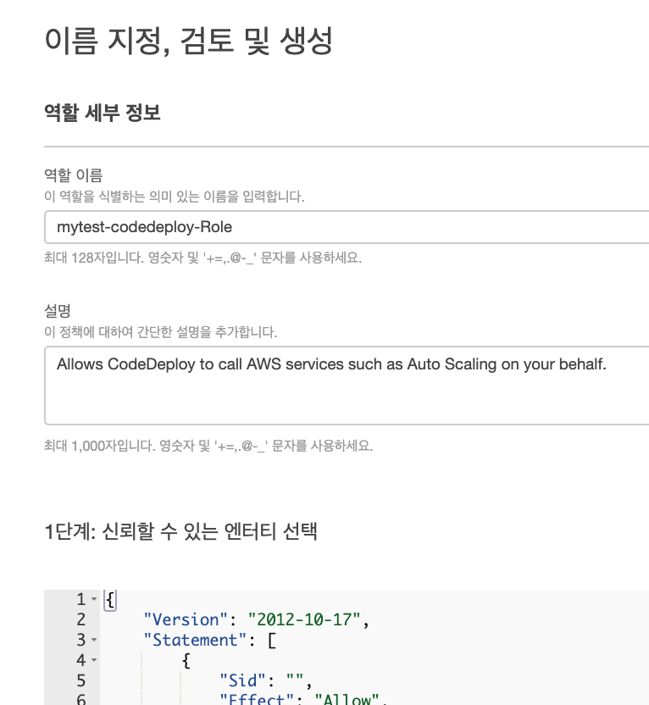Screen dimensions: 649x705
Task: Click the '이 정책에 대하여' helper text
Action: coord(160,332)
